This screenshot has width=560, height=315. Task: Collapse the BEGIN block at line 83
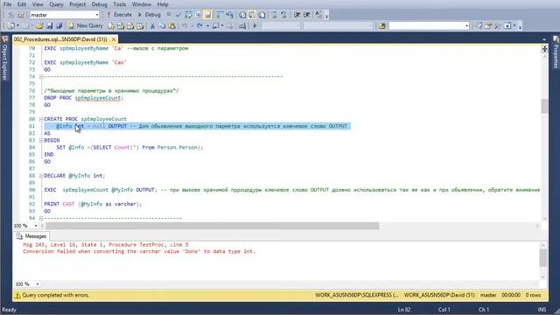41,140
